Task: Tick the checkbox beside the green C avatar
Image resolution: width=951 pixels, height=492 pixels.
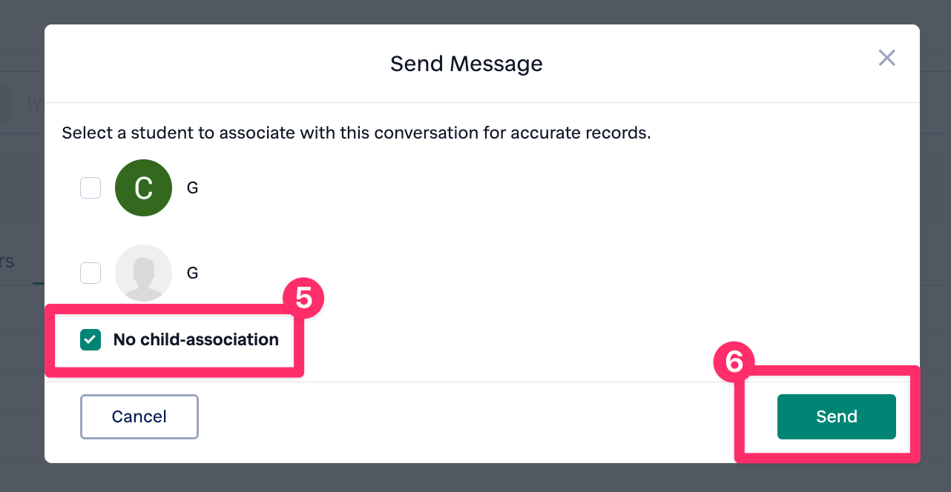Action: click(91, 188)
